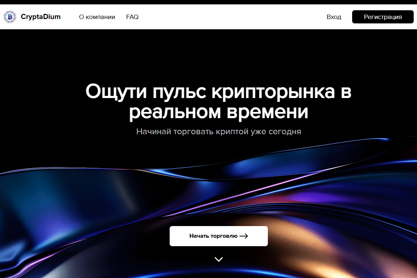Click the black strip above navigation bar
Image resolution: width=417 pixels, height=278 pixels.
coord(208,2)
